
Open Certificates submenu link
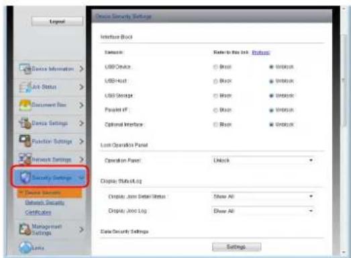coord(38,212)
